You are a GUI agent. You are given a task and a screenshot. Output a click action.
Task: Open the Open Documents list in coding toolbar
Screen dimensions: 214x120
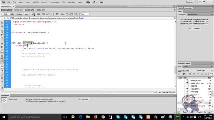tap(2, 23)
